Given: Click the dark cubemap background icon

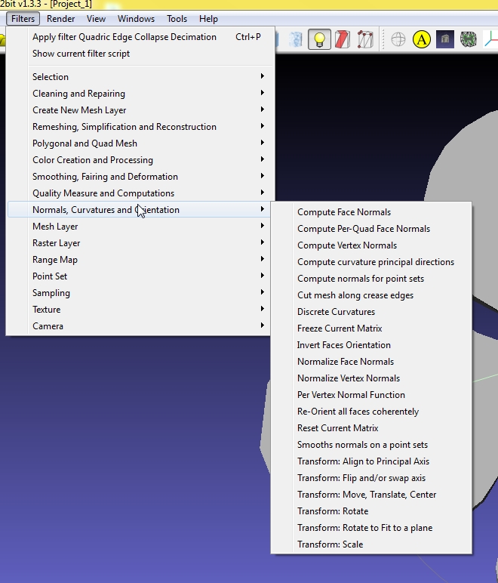Looking at the screenshot, I should coord(445,39).
